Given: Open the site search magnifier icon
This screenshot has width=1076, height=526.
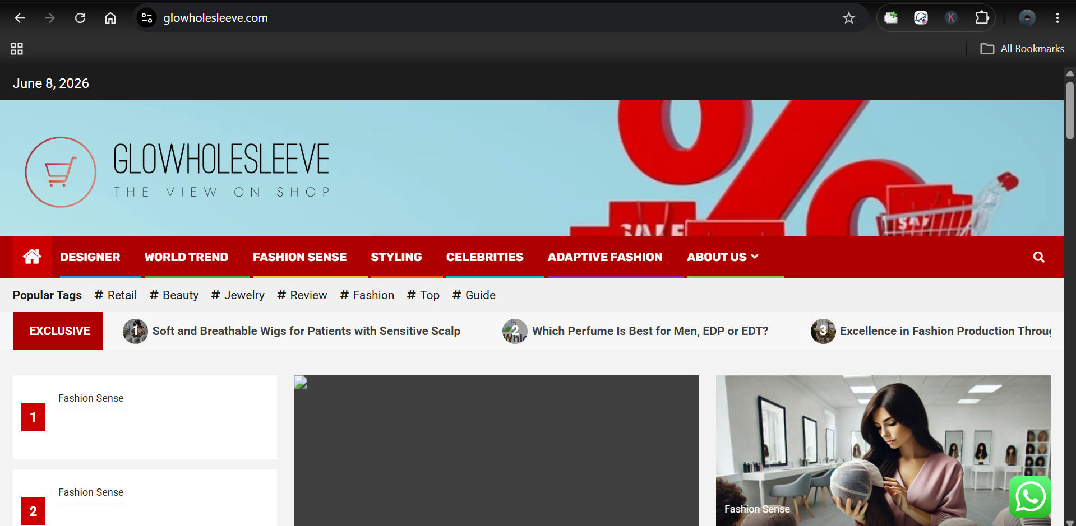Looking at the screenshot, I should [x=1038, y=257].
